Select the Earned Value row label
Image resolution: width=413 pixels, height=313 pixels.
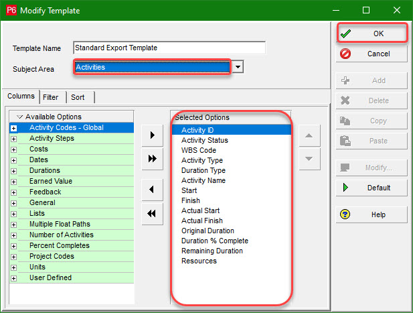point(51,181)
